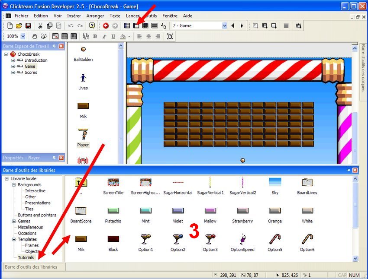Click the Run frame icon

click(274, 25)
